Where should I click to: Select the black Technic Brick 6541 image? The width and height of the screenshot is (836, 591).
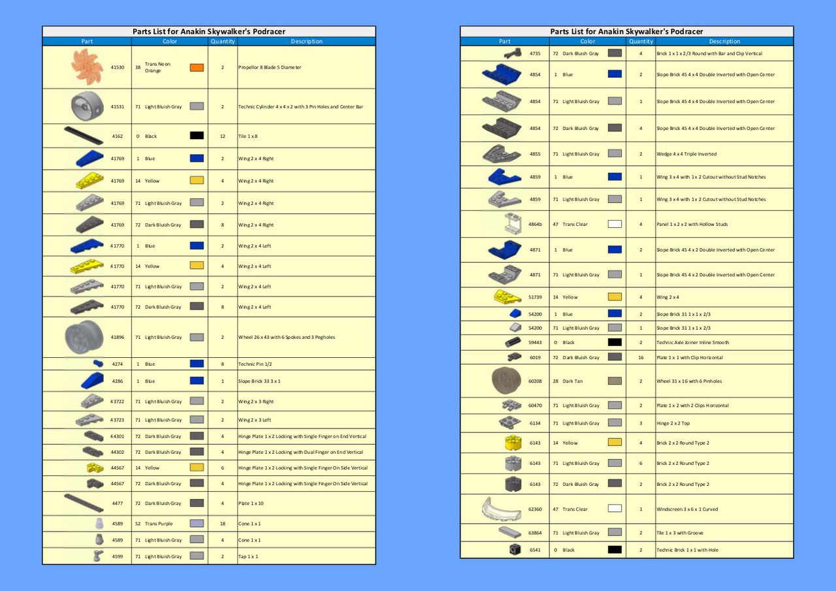pos(515,550)
